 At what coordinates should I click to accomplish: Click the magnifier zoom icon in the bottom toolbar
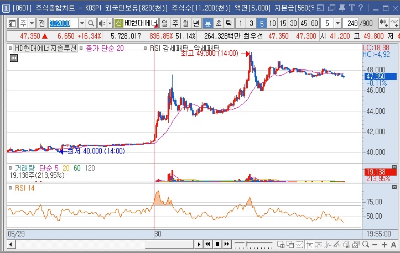tap(366, 245)
